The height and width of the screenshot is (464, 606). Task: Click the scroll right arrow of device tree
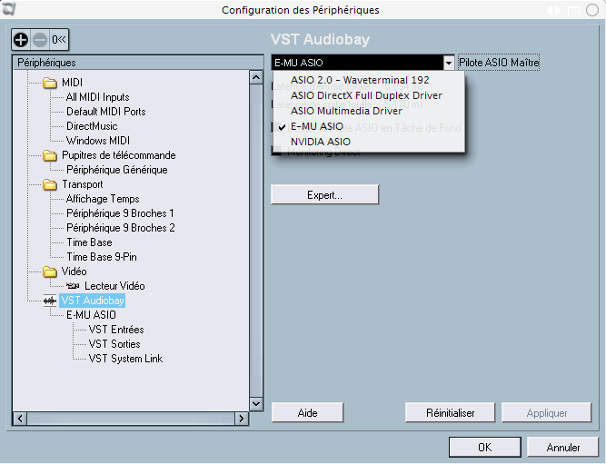coord(241,419)
